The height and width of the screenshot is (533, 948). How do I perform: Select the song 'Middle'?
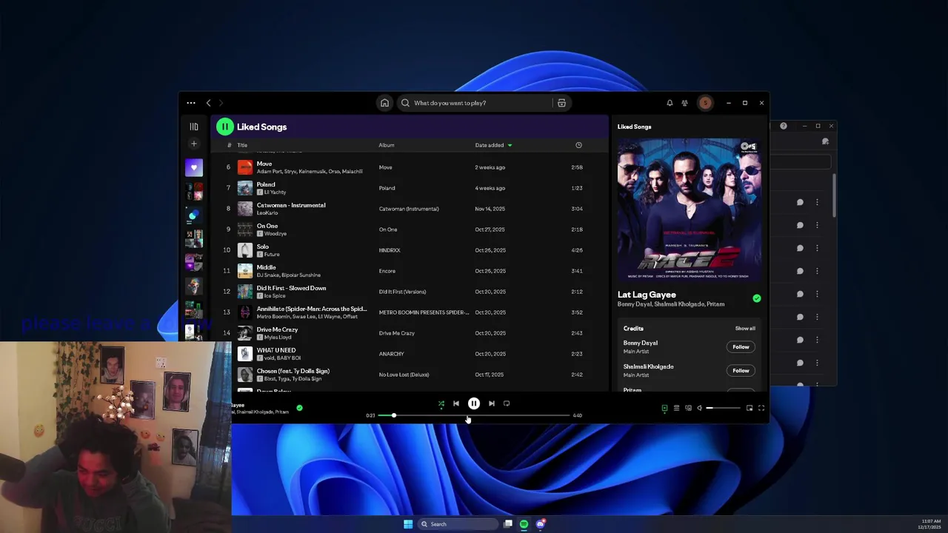(267, 267)
